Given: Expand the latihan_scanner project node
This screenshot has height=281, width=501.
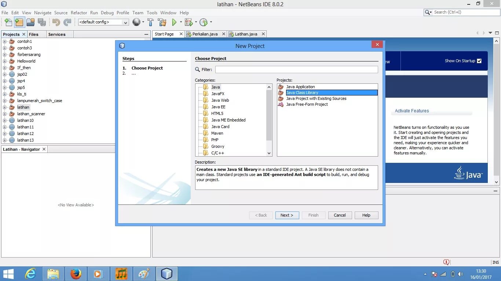Looking at the screenshot, I should click(5, 114).
